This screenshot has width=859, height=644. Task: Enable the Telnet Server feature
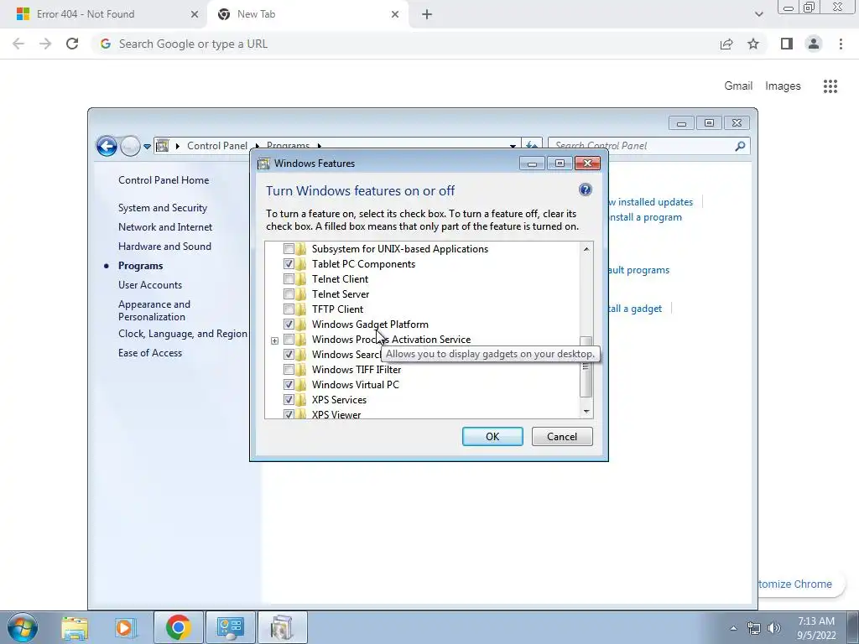[x=289, y=294]
